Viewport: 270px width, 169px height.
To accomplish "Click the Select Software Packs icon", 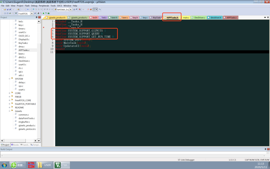I will tap(46, 13).
